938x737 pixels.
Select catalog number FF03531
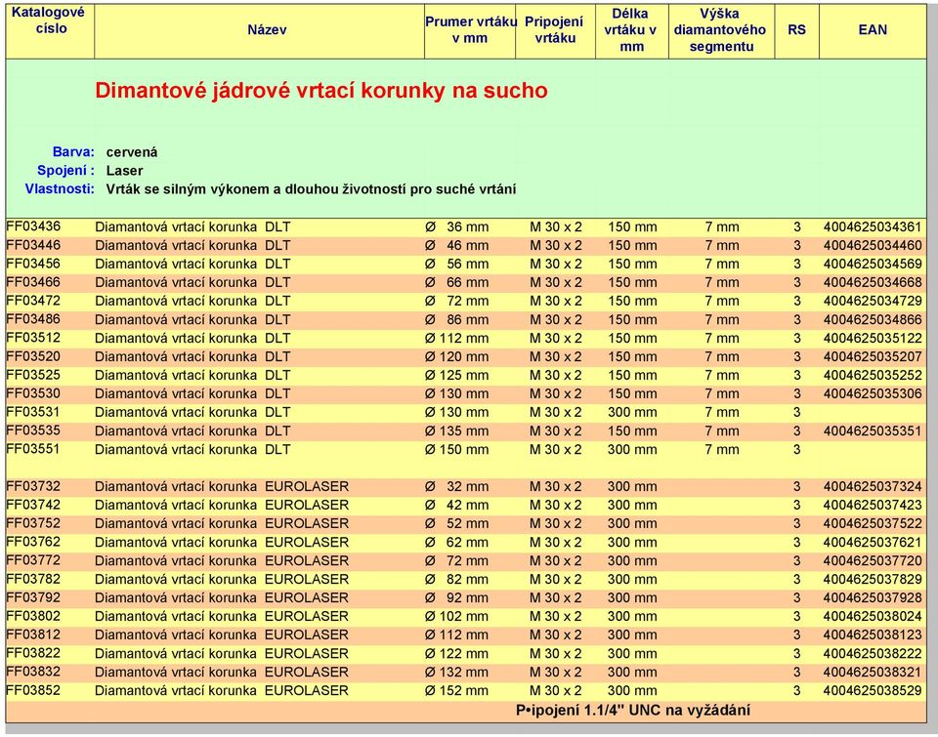[33, 412]
